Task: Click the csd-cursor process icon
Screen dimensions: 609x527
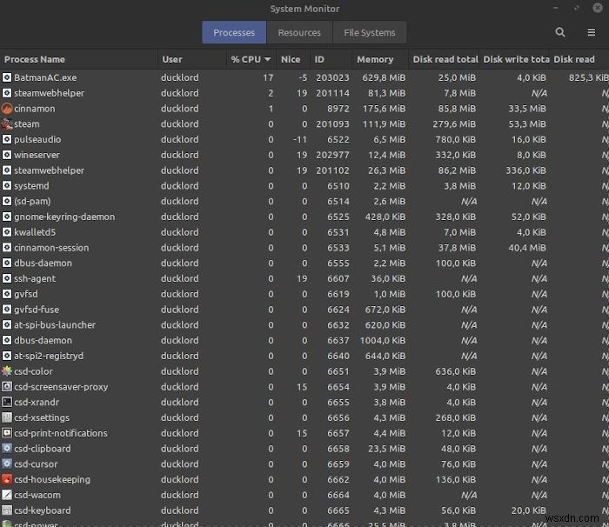Action: click(7, 464)
